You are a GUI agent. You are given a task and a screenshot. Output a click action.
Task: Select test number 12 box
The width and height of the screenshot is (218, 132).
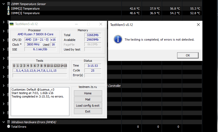pyautogui.click(x=55, y=66)
